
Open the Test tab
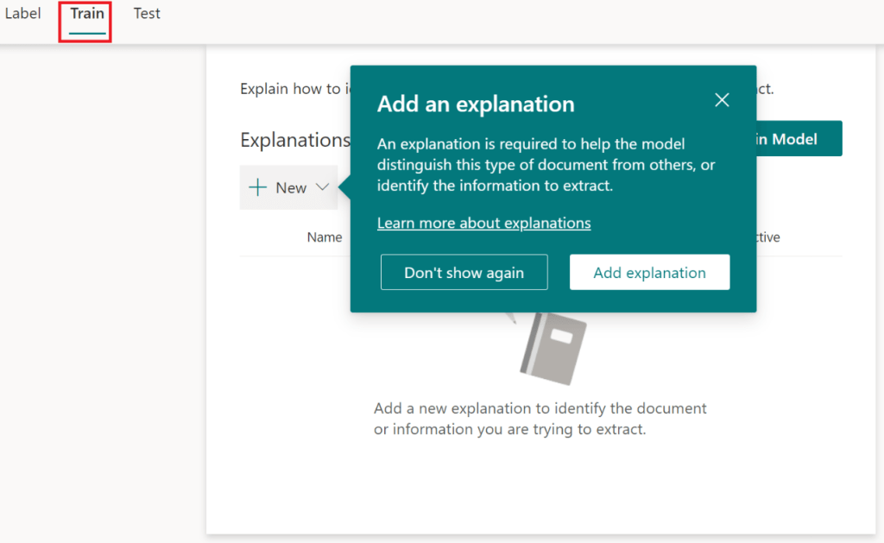click(147, 14)
